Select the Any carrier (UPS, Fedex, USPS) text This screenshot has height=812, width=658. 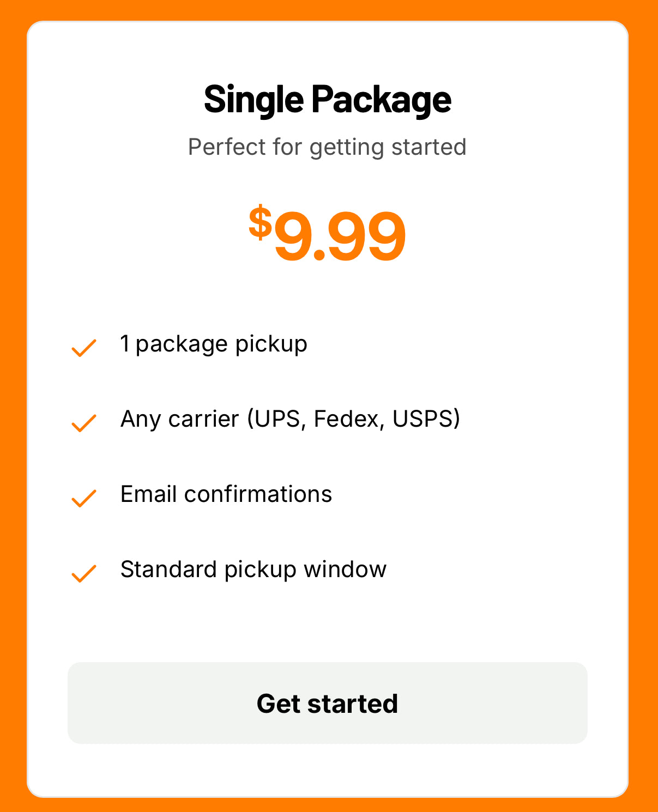290,419
